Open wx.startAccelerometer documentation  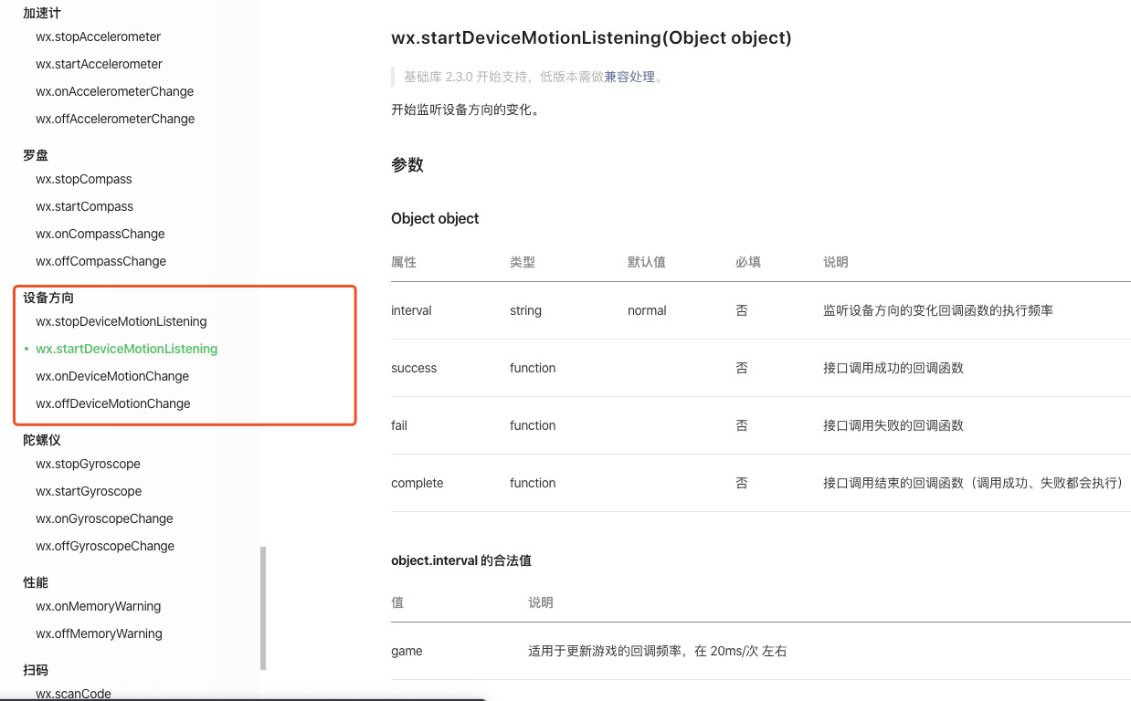[x=100, y=64]
